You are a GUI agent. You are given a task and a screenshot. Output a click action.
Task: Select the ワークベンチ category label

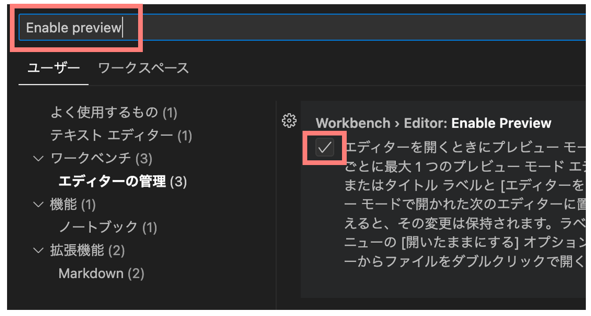(x=85, y=158)
